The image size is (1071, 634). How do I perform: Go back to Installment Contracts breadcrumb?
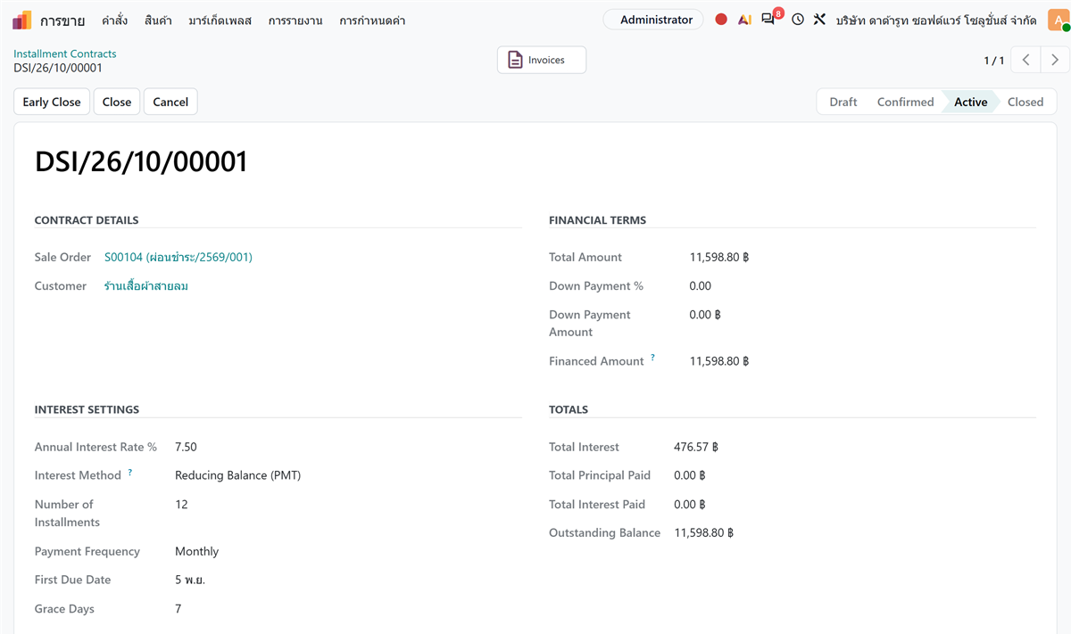click(x=65, y=54)
